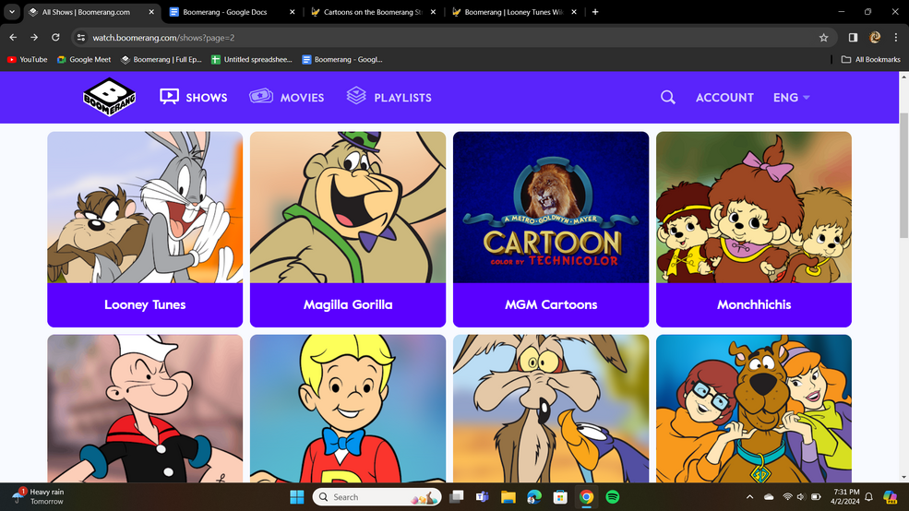Screen dimensions: 909x511
Task: Open the clock showing 7:31 PM
Action: click(x=845, y=496)
